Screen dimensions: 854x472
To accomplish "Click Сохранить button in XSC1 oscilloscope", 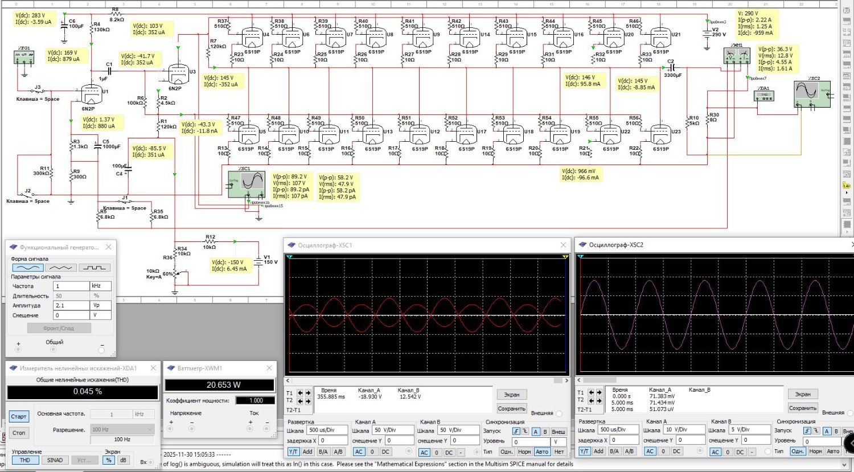I will [511, 408].
